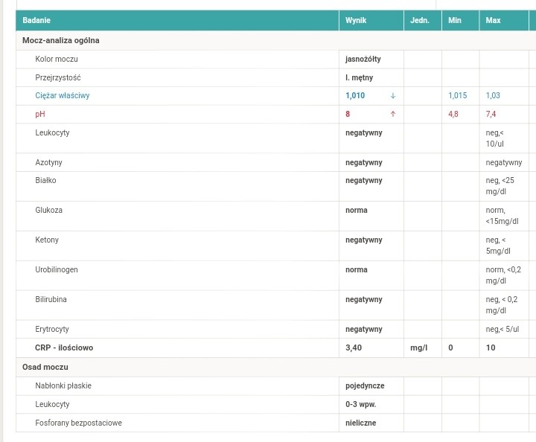Click the Min column header
The image size is (536, 442).
(455, 21)
